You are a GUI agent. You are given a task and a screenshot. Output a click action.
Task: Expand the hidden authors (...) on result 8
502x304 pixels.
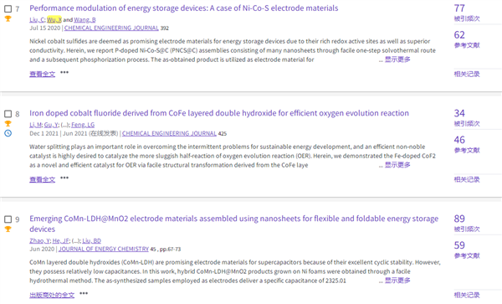coord(65,125)
